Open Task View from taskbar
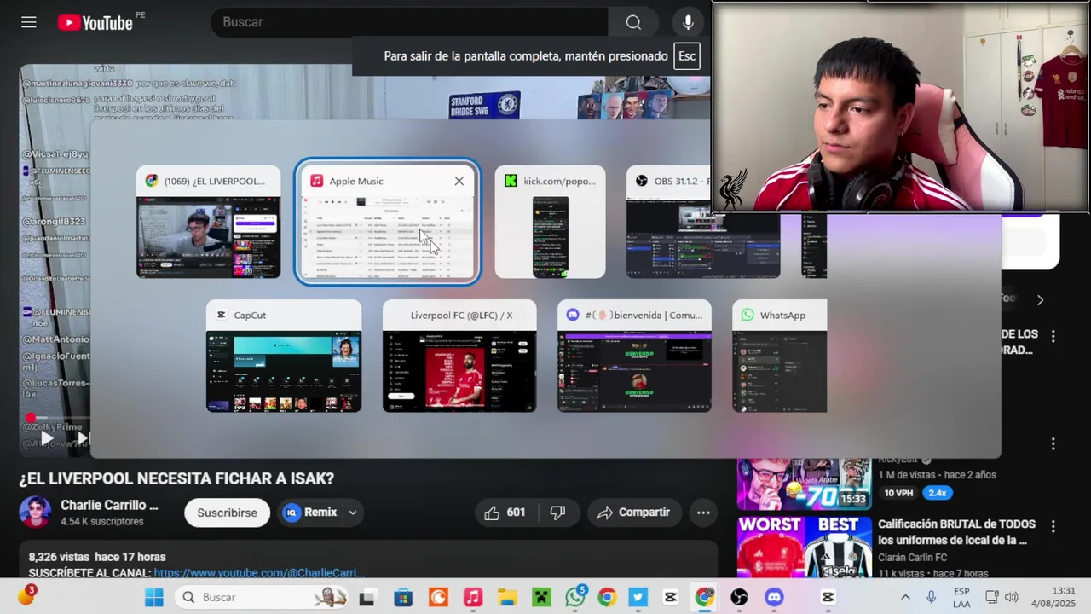Screen dimensions: 1091x614 pyautogui.click(x=367, y=597)
